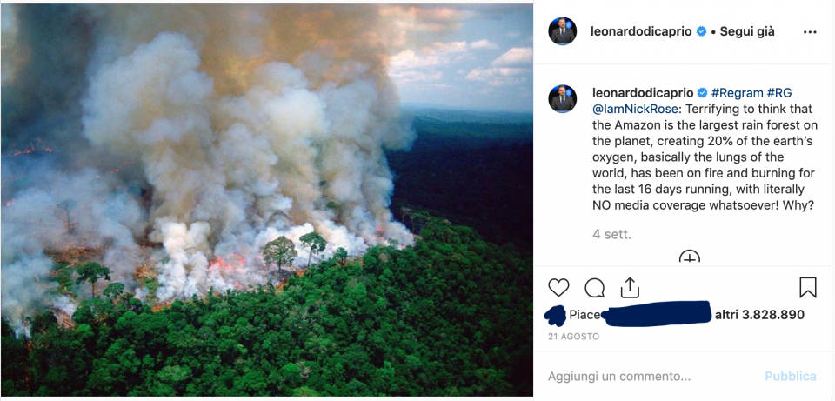835x401 pixels.
Task: Click the profile avatar in the post header
Action: (562, 31)
